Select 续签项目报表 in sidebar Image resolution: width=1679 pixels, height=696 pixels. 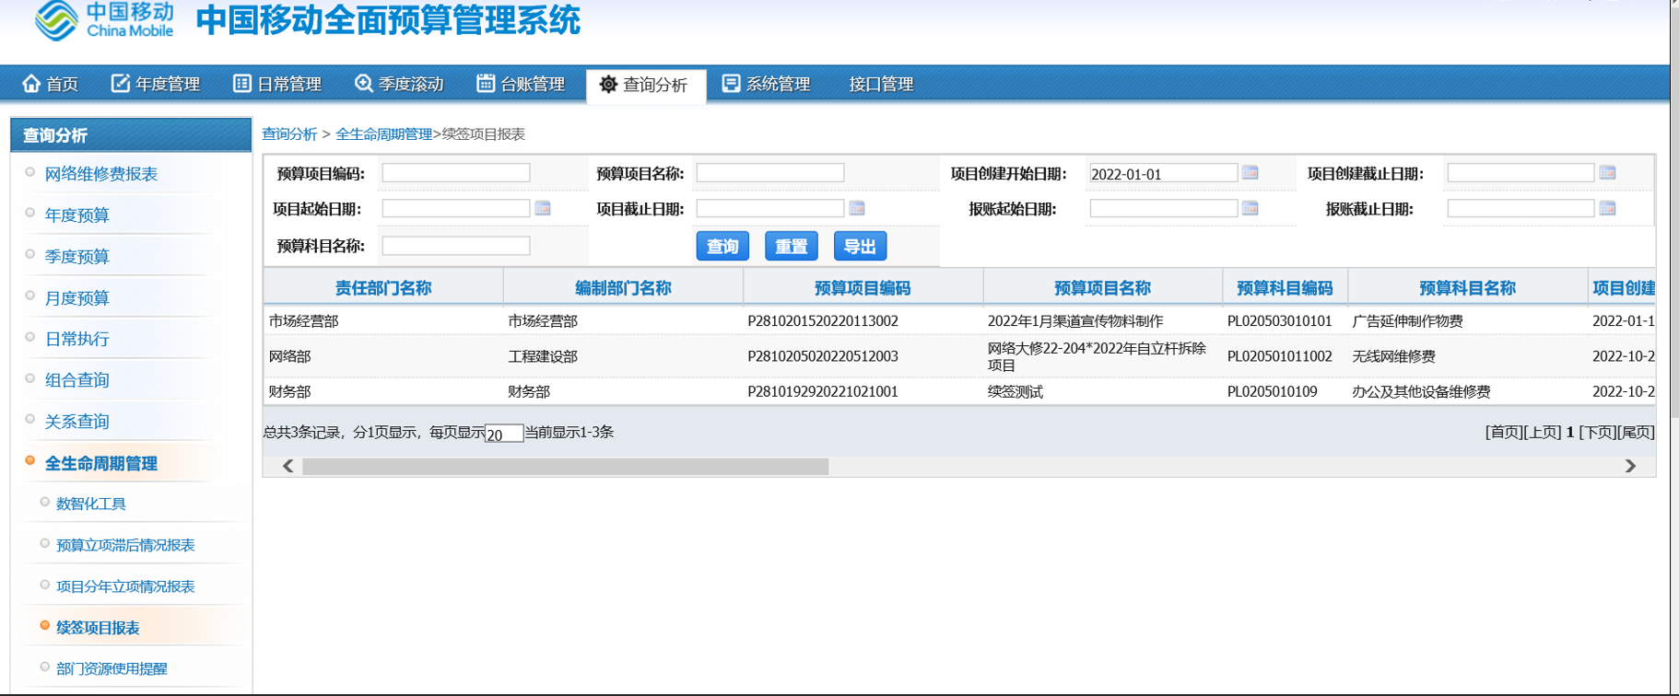click(98, 628)
